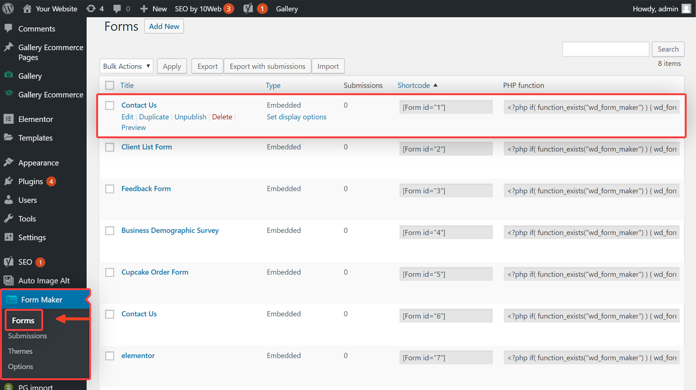The image size is (696, 390).
Task: Click the plus icon beside New
Action: 144,9
